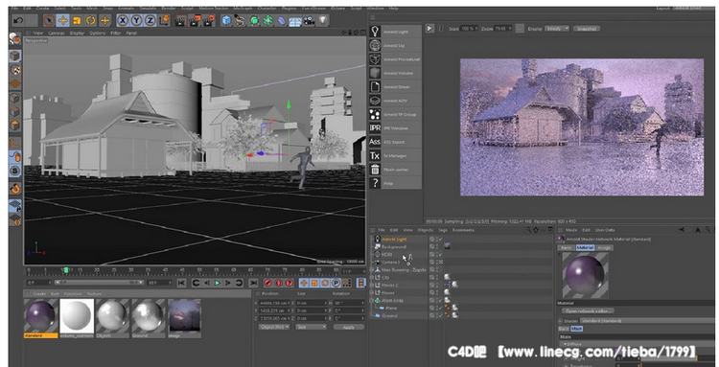Expand the House object
Image resolution: width=719 pixels, height=367 pixels.
pos(372,293)
